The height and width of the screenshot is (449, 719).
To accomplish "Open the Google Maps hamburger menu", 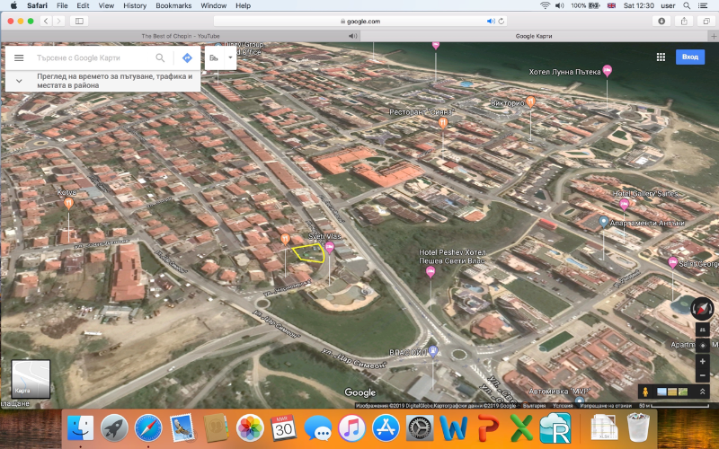I will [19, 57].
